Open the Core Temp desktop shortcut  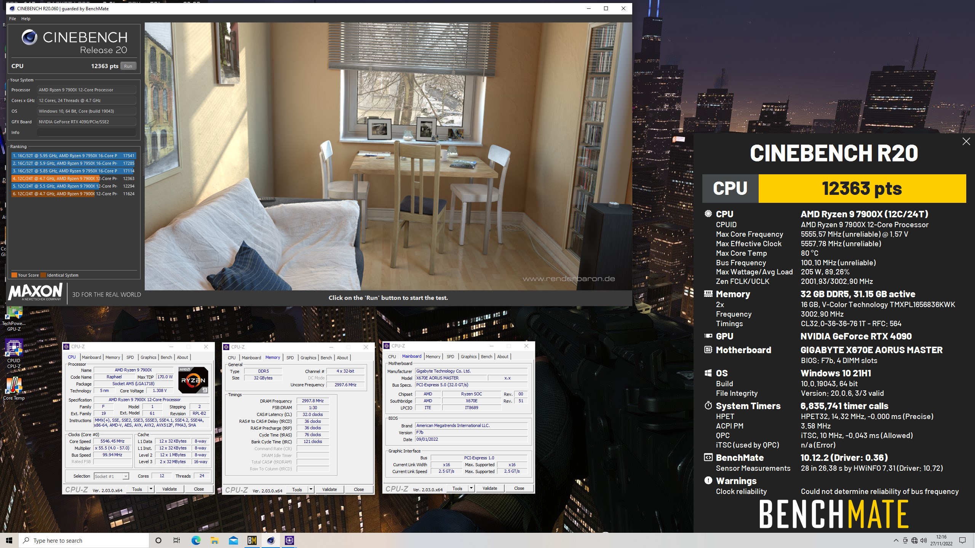pos(14,389)
